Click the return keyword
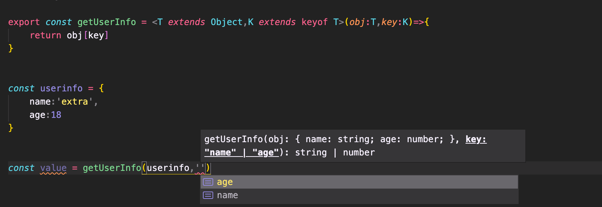 pyautogui.click(x=45, y=35)
